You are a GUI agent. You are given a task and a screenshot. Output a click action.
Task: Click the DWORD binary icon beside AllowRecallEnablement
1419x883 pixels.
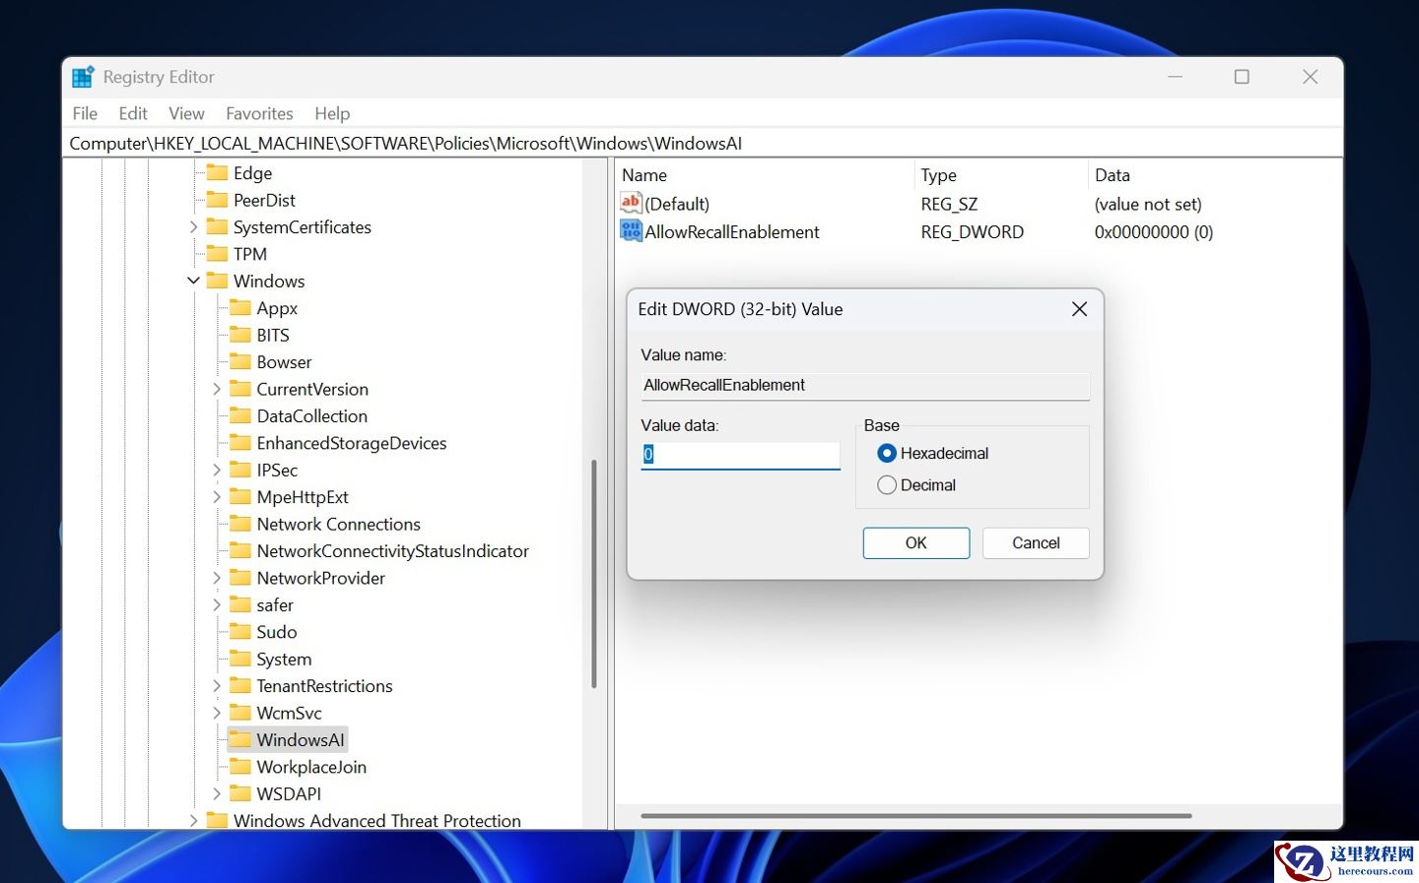coord(632,231)
